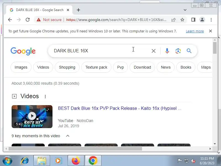Open the share page icon in address bar
The width and height of the screenshot is (221, 166).
pos(173,20)
